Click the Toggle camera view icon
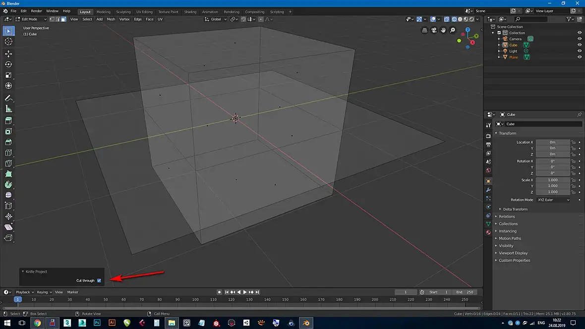585x329 pixels. [434, 30]
